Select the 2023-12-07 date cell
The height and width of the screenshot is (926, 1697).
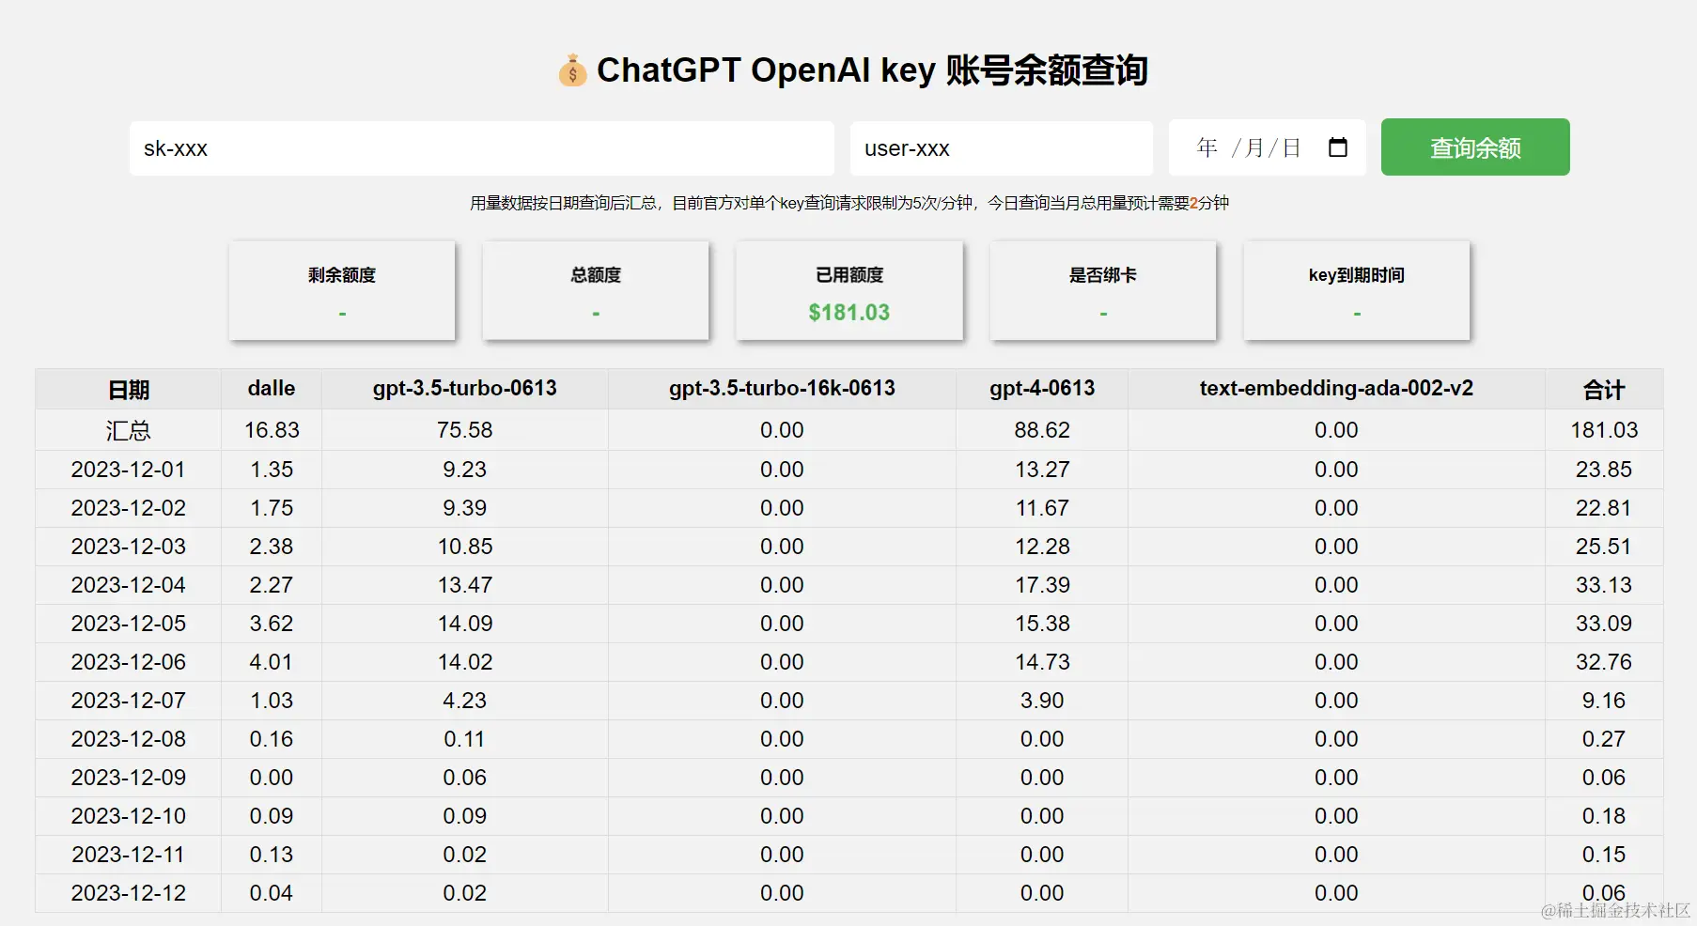pos(129,701)
